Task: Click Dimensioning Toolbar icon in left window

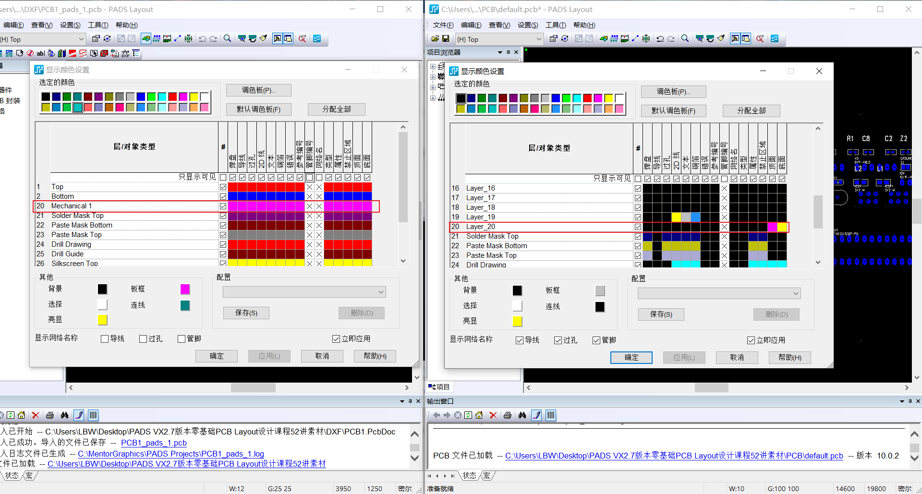Action: pyautogui.click(x=167, y=39)
